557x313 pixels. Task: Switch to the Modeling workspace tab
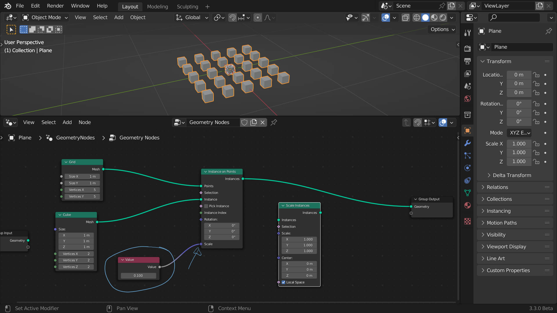[x=158, y=6]
